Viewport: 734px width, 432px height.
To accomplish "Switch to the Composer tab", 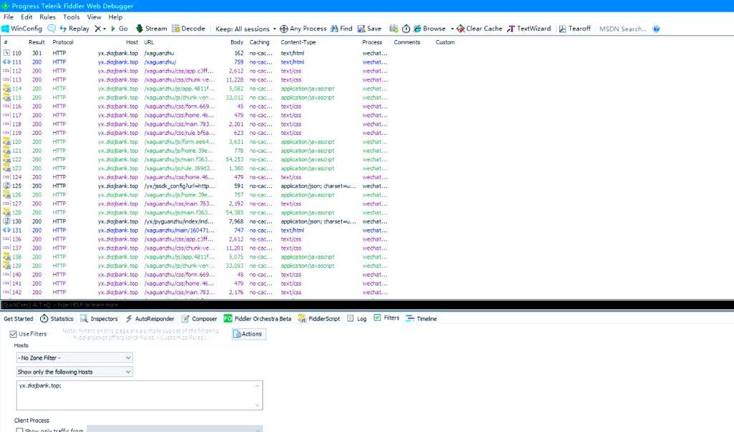I will (x=199, y=318).
